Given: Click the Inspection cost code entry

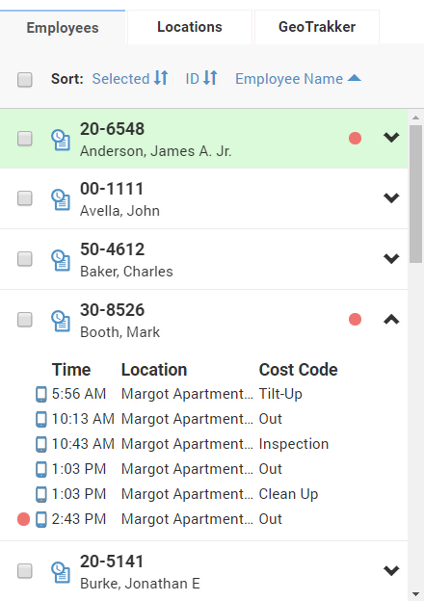Looking at the screenshot, I should 294,444.
